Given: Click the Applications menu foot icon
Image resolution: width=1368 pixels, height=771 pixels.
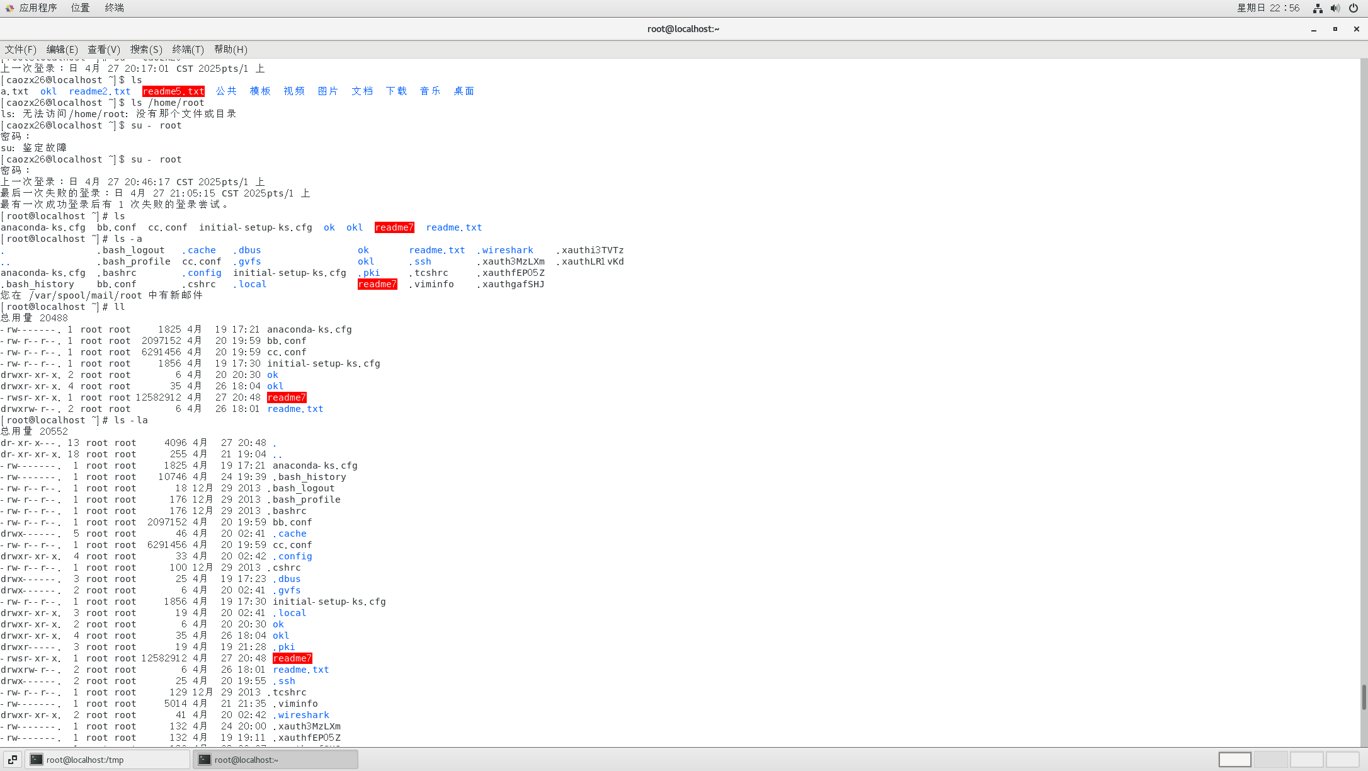Looking at the screenshot, I should point(9,8).
